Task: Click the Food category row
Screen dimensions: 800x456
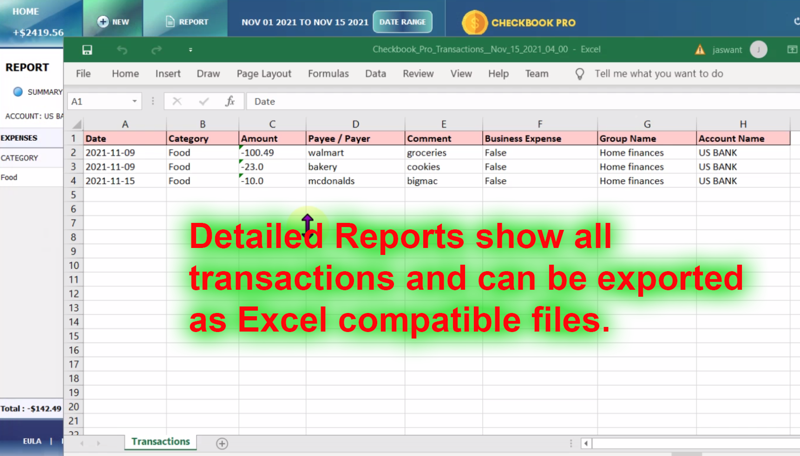Action: click(32, 177)
